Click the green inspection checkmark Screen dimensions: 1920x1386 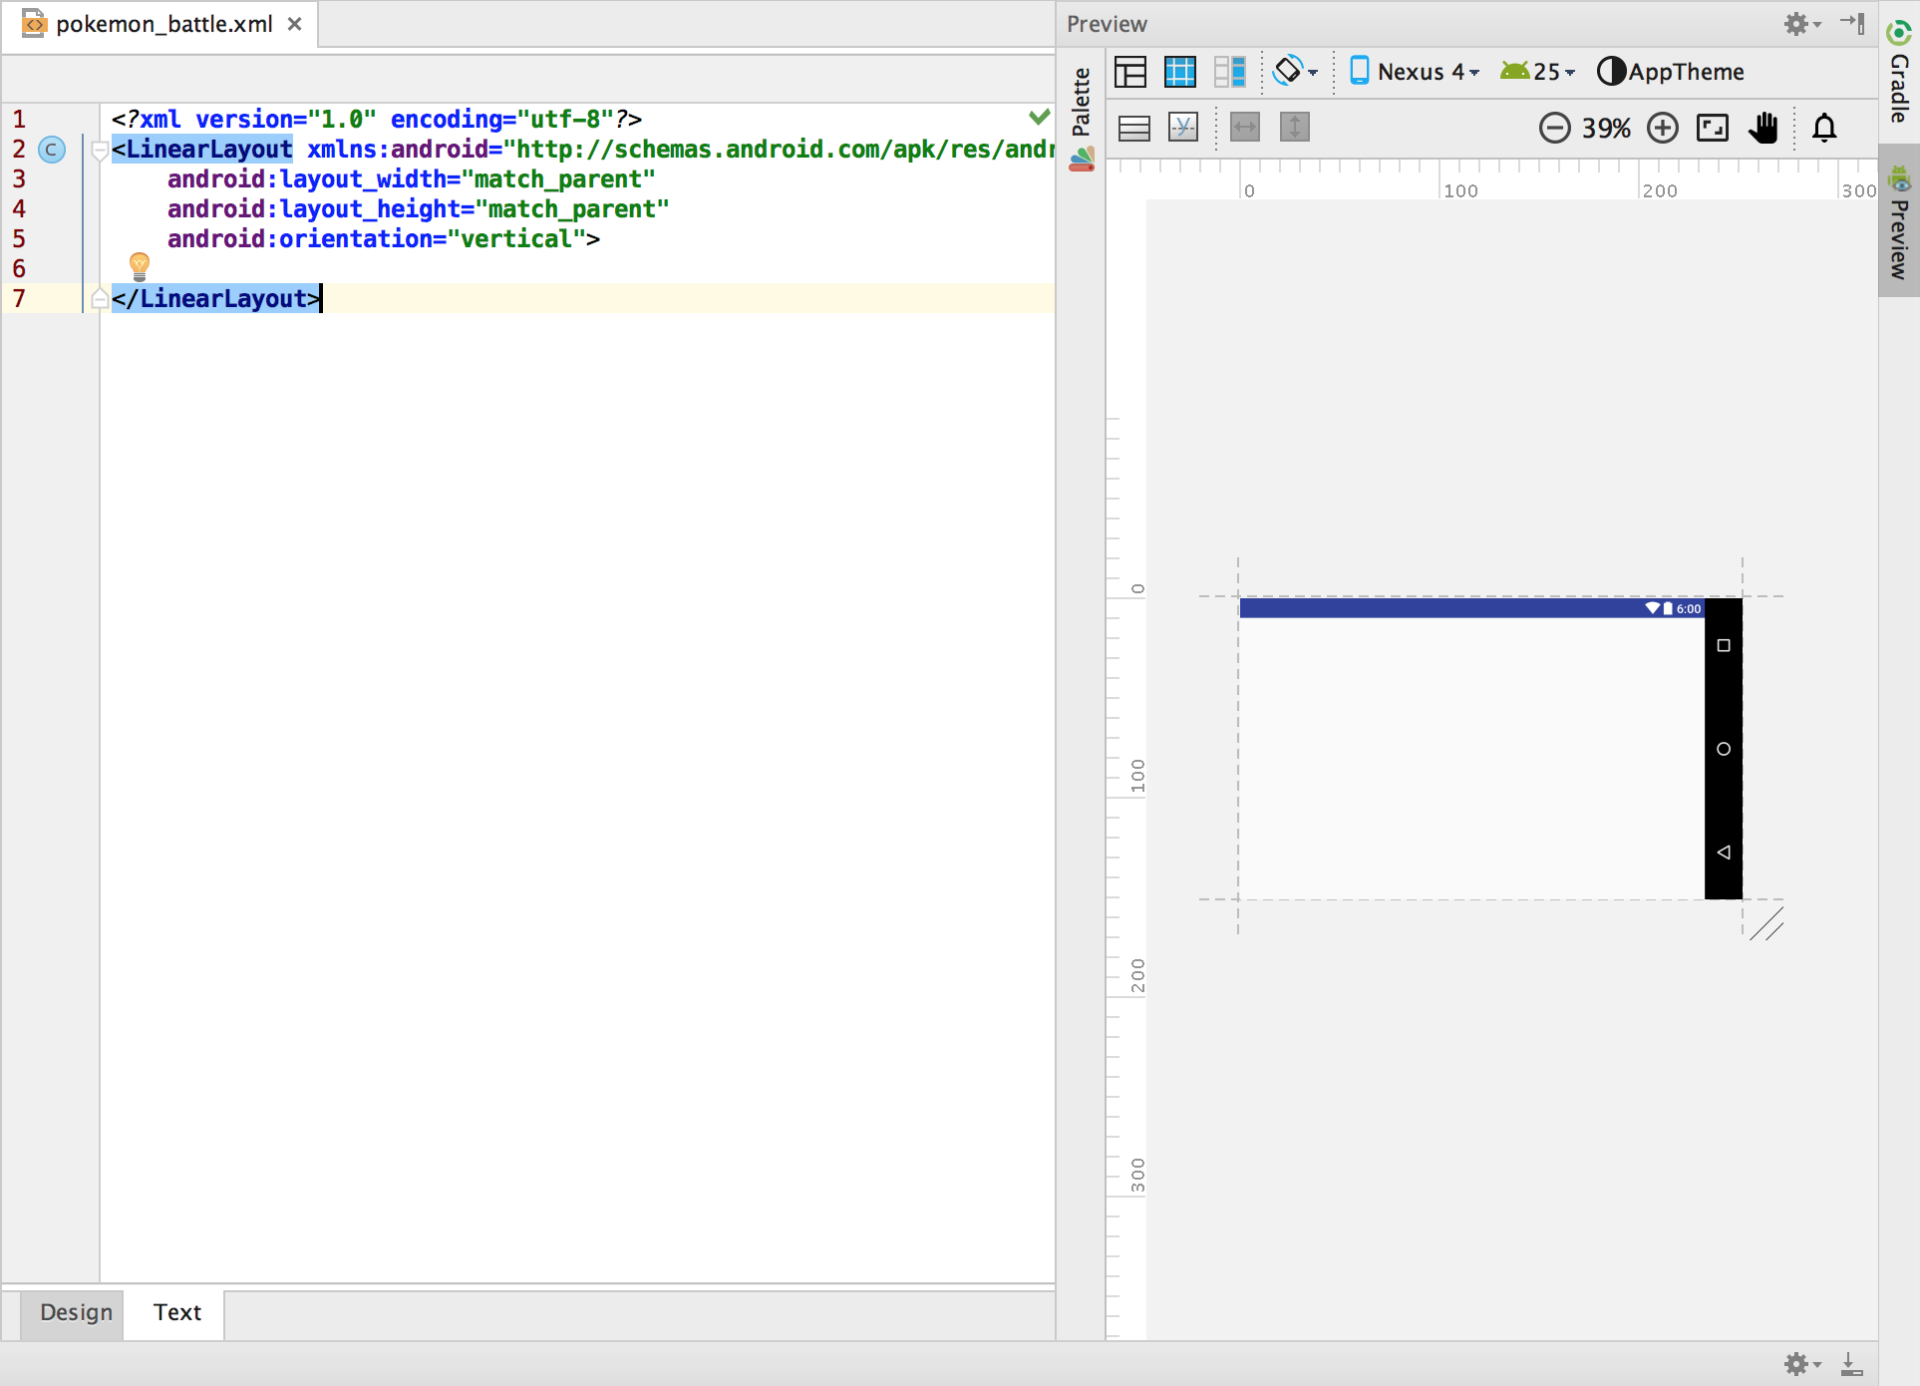click(1039, 117)
